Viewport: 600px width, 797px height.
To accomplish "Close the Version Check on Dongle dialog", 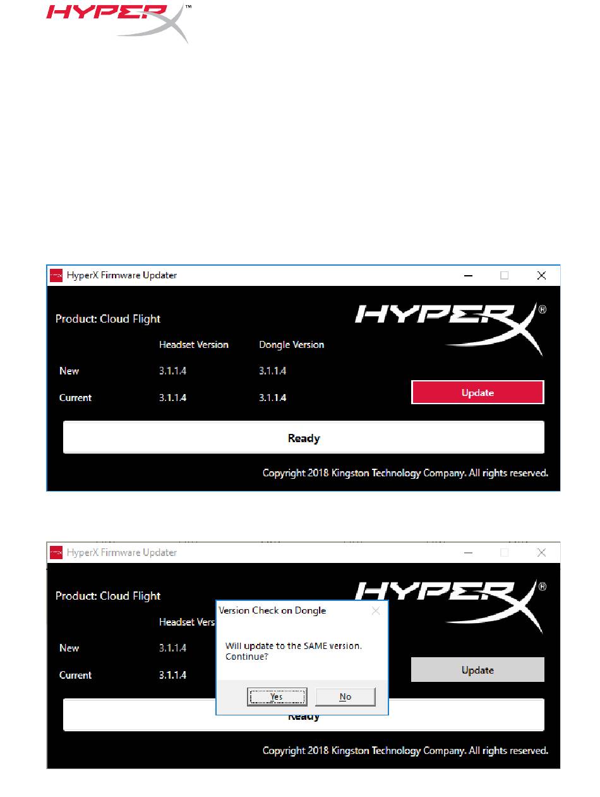I will click(x=376, y=610).
